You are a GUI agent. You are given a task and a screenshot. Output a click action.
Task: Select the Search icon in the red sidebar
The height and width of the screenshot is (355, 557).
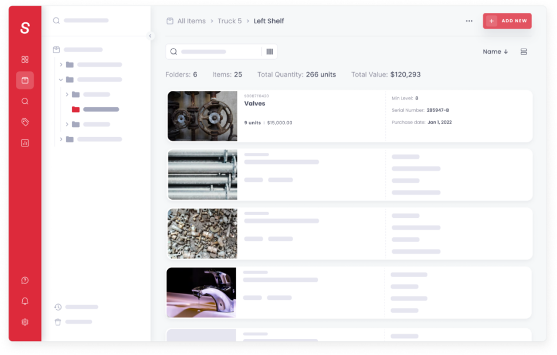(25, 100)
